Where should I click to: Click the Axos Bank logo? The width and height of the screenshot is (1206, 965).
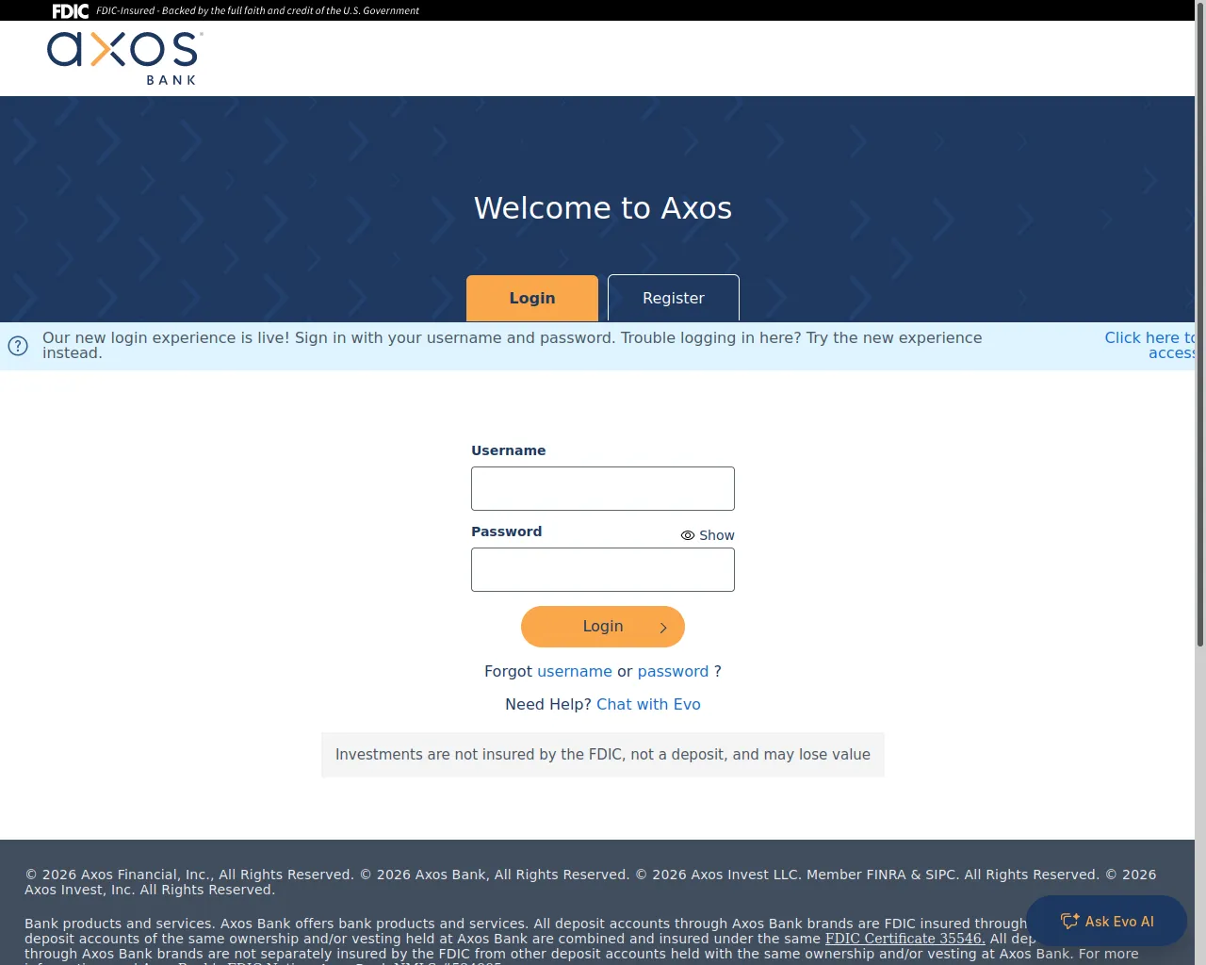125,58
